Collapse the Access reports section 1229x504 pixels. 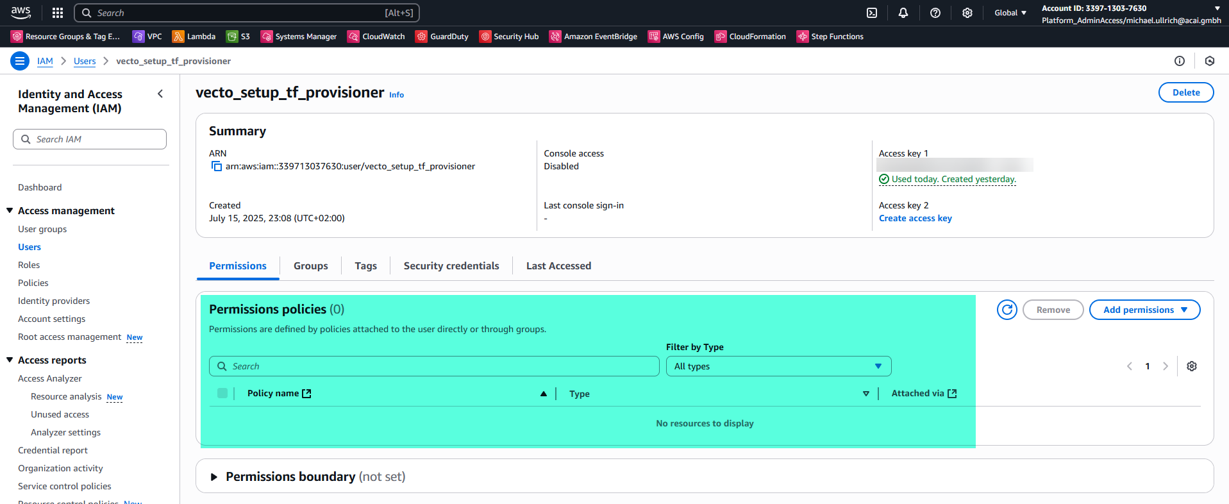10,360
